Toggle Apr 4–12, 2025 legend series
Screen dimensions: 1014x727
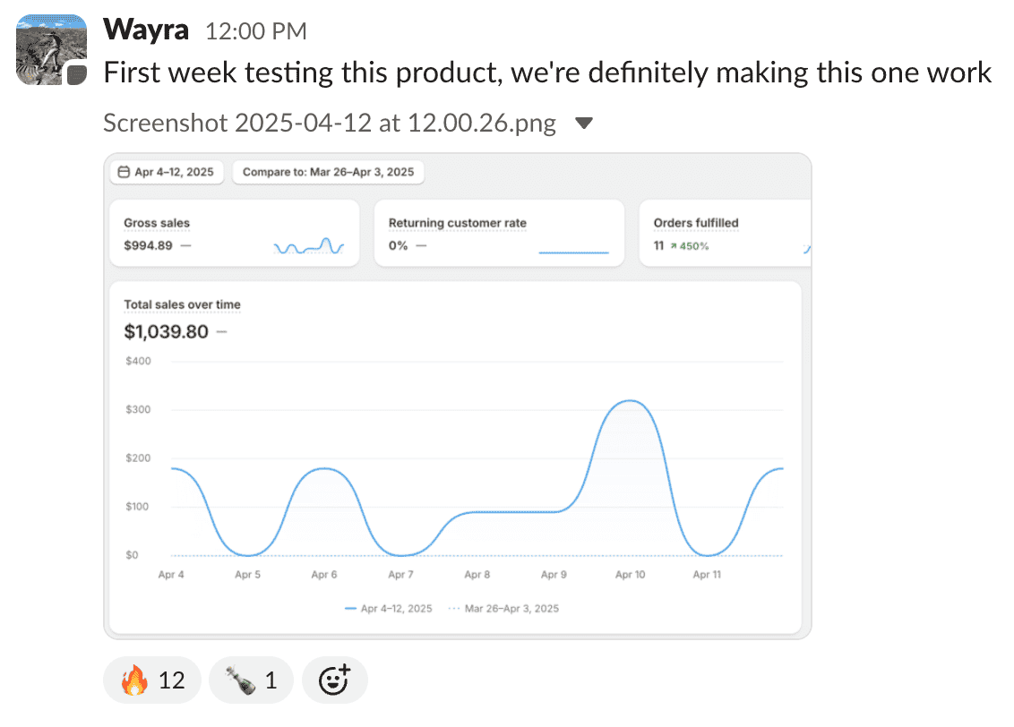(389, 609)
